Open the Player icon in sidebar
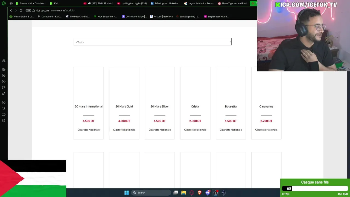 point(4,103)
